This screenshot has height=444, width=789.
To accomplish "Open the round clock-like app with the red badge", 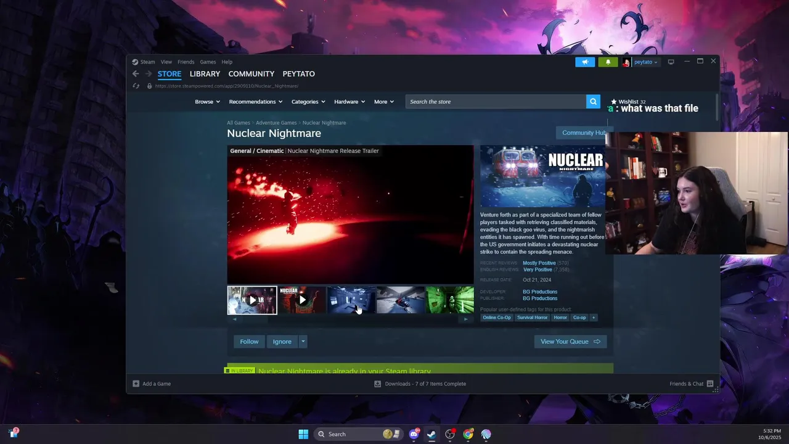I will tap(450, 434).
